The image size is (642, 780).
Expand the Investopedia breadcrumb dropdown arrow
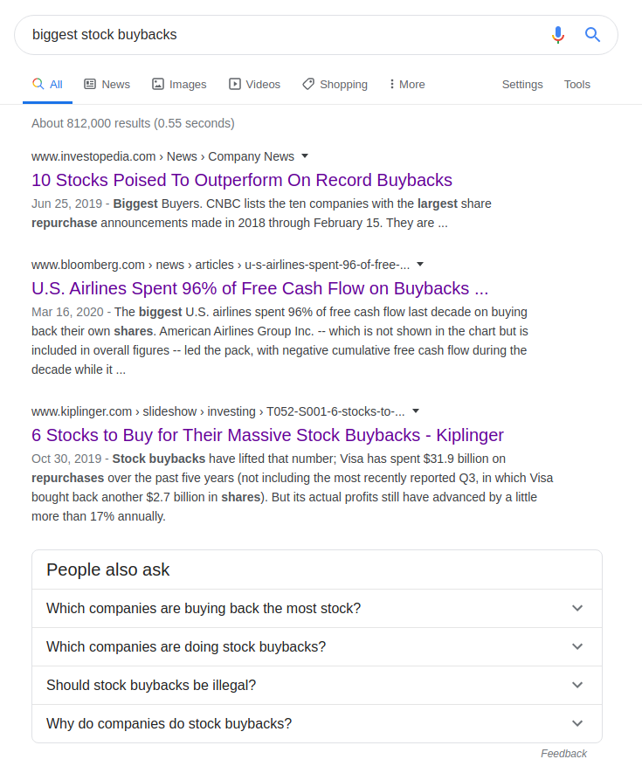click(x=303, y=155)
